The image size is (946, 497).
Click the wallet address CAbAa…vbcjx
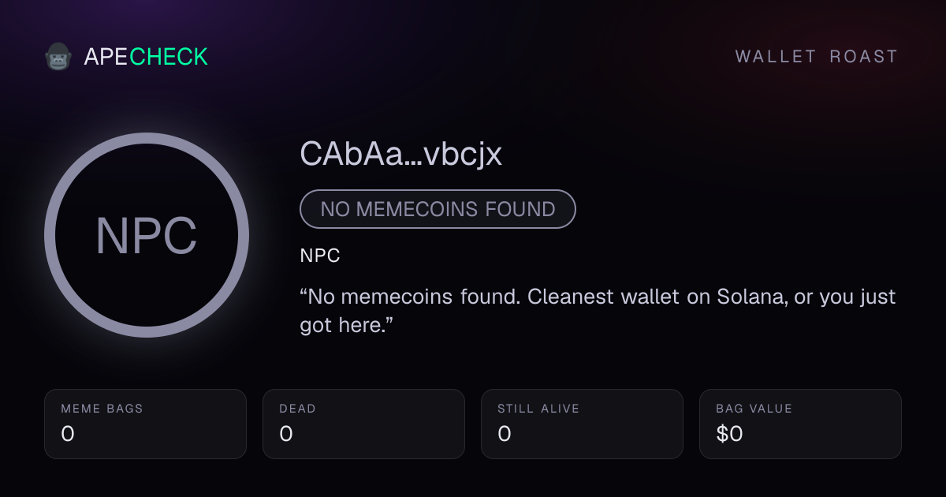click(x=400, y=155)
